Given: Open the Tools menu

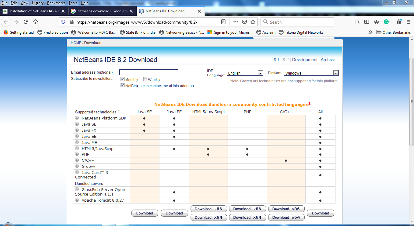Looking at the screenshot, I should coord(73,3).
